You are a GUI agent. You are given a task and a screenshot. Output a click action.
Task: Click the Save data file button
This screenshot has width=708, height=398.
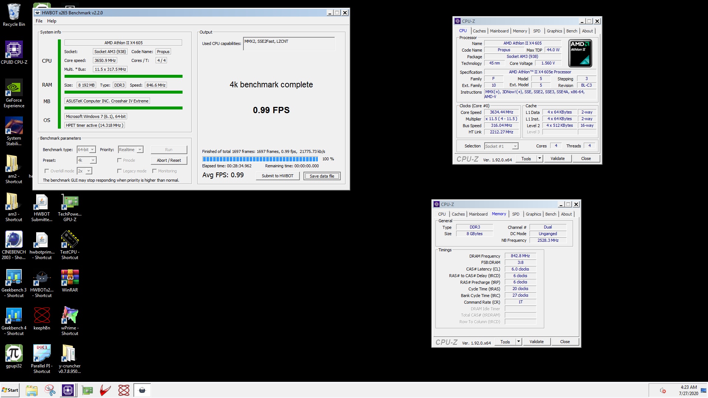(x=322, y=176)
